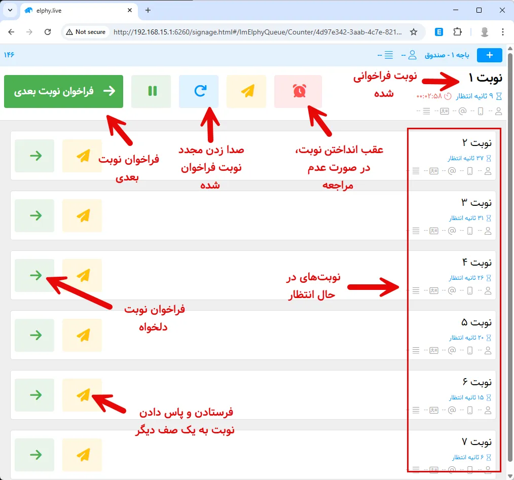The image size is (514, 480).
Task: Open the browser extensions puzzle icon
Action: [x=457, y=31]
